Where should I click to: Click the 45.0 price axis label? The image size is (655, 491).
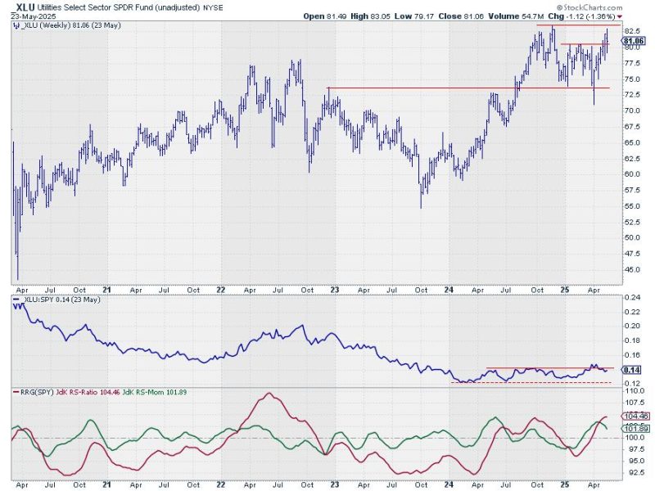pos(631,270)
